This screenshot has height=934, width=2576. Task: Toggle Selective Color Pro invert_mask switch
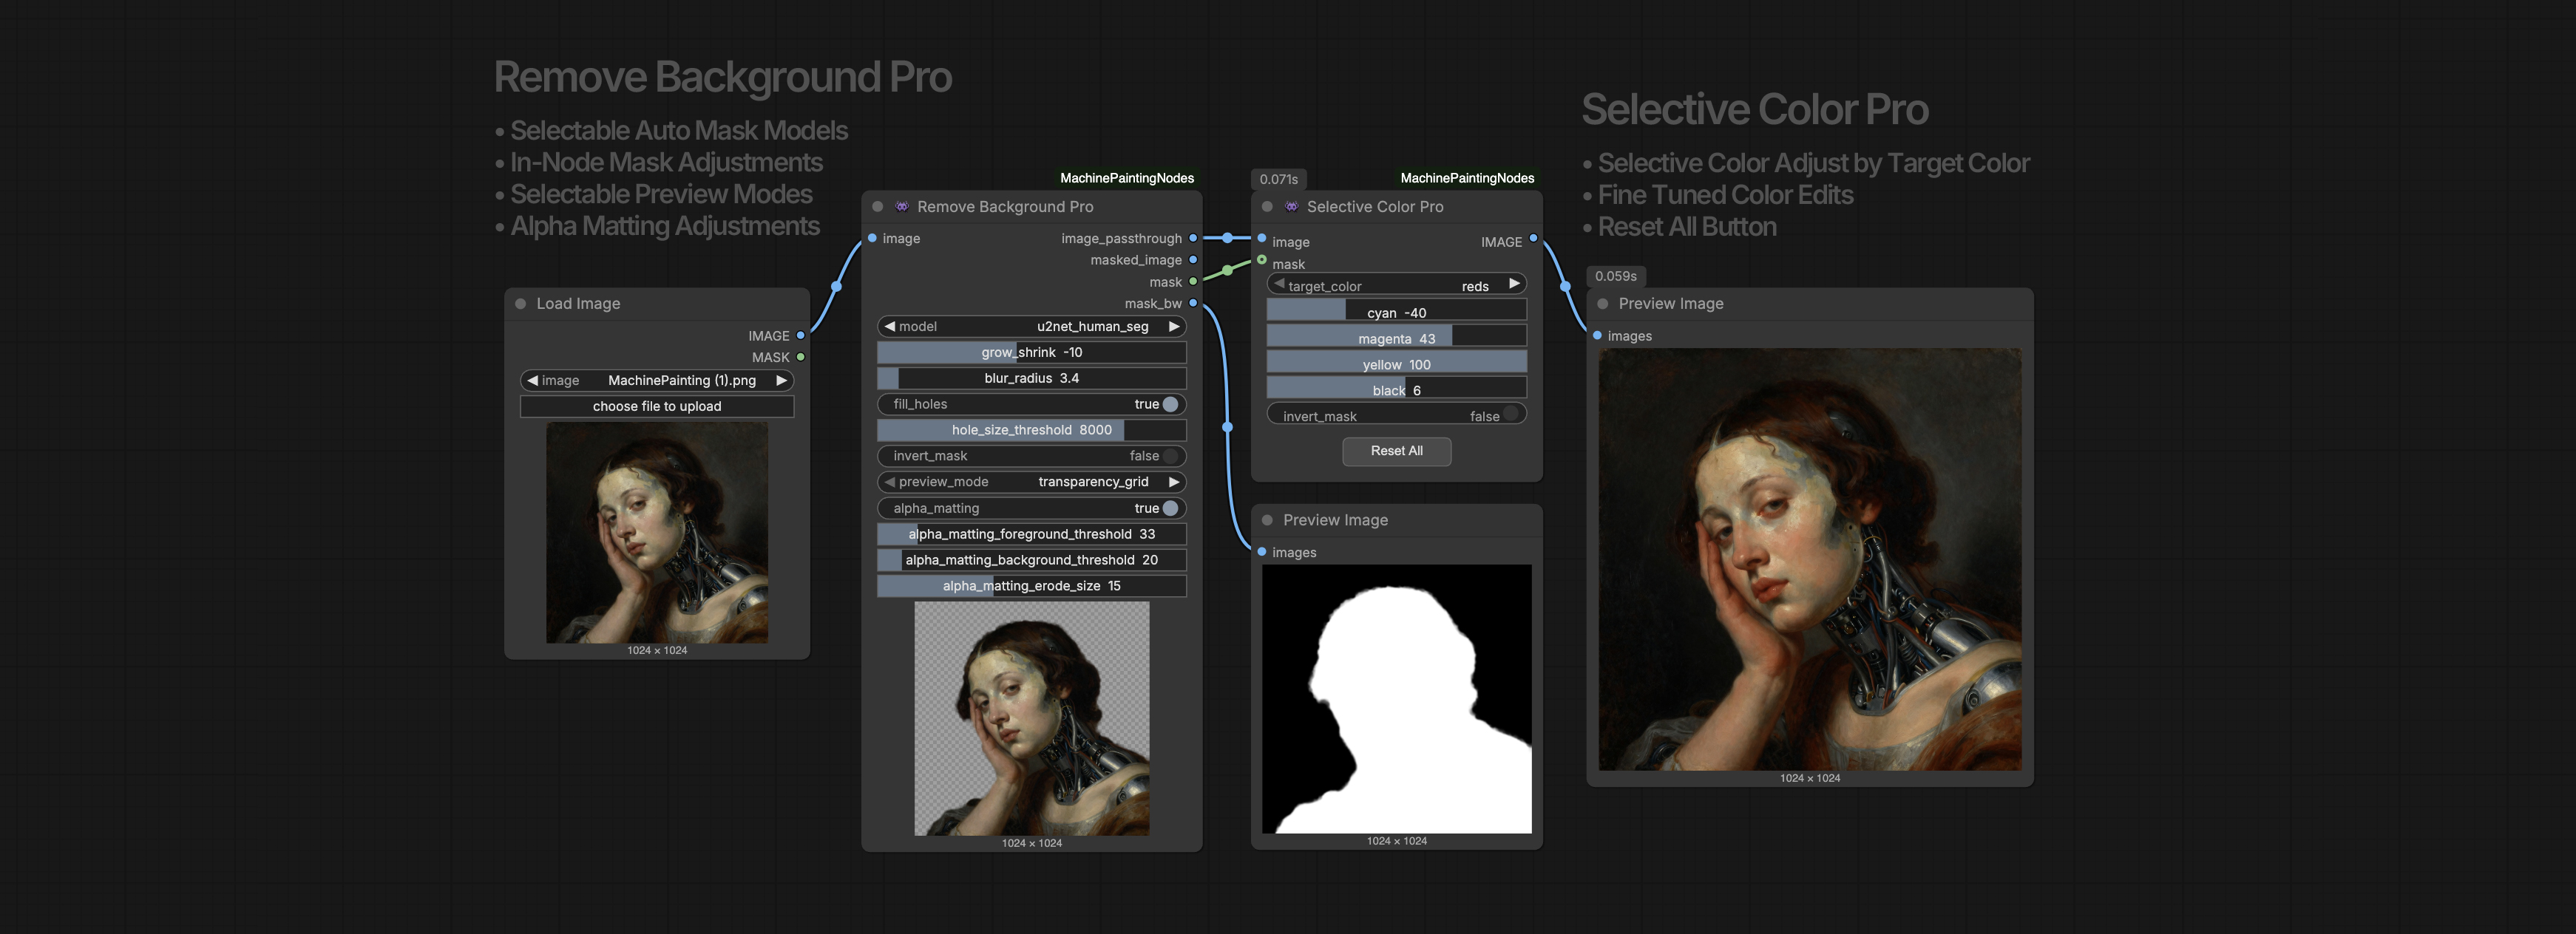coord(1511,414)
